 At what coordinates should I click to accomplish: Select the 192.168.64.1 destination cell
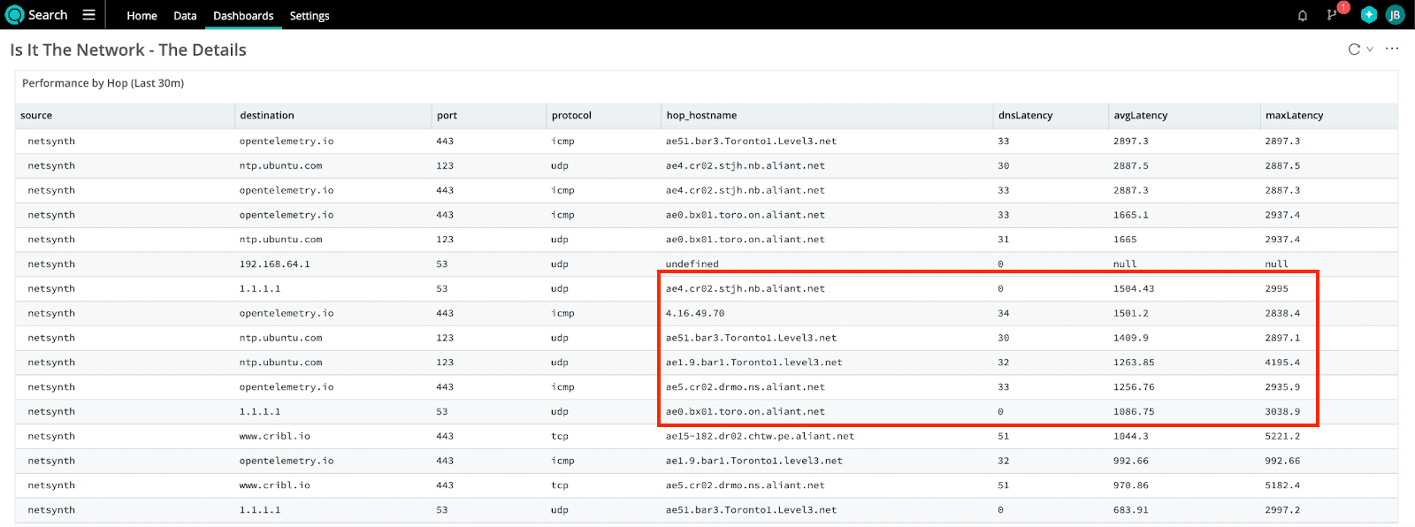(x=274, y=264)
